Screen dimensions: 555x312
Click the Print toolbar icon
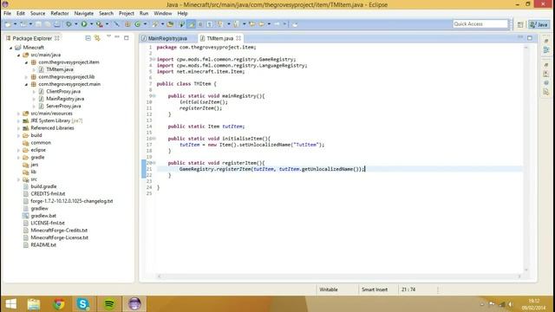57,24
